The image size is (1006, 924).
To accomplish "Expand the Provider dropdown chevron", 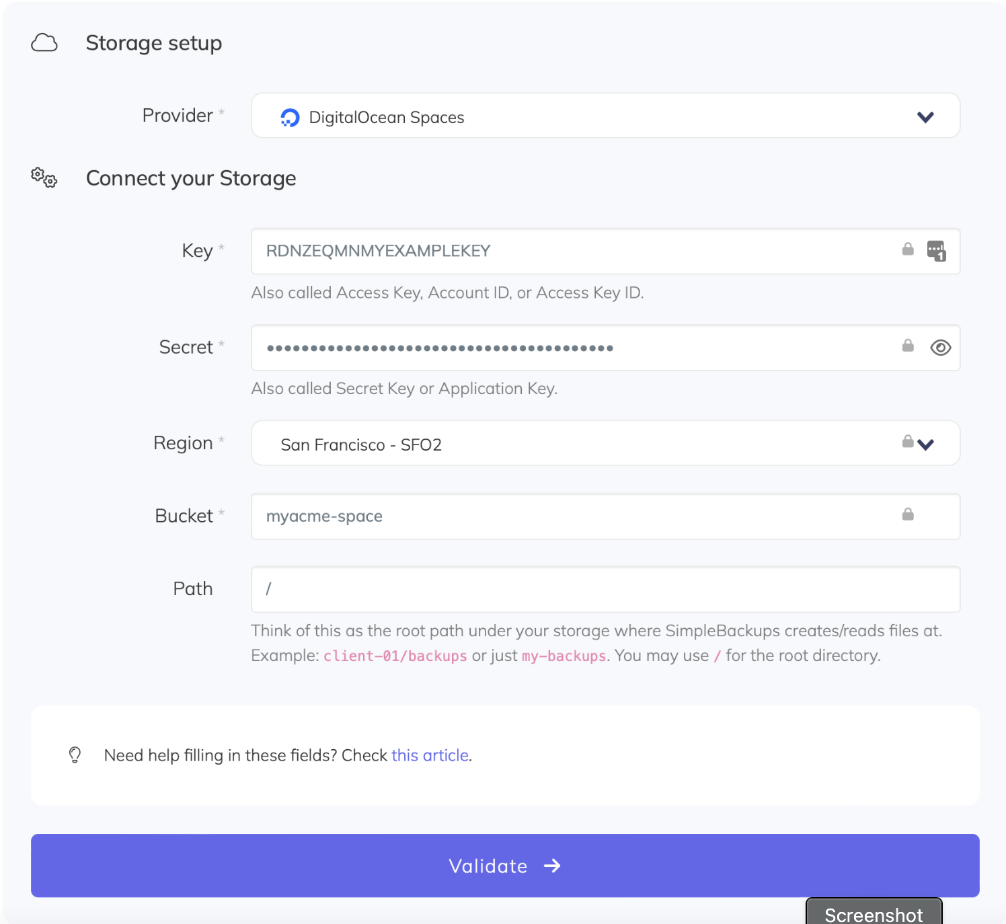I will [925, 118].
